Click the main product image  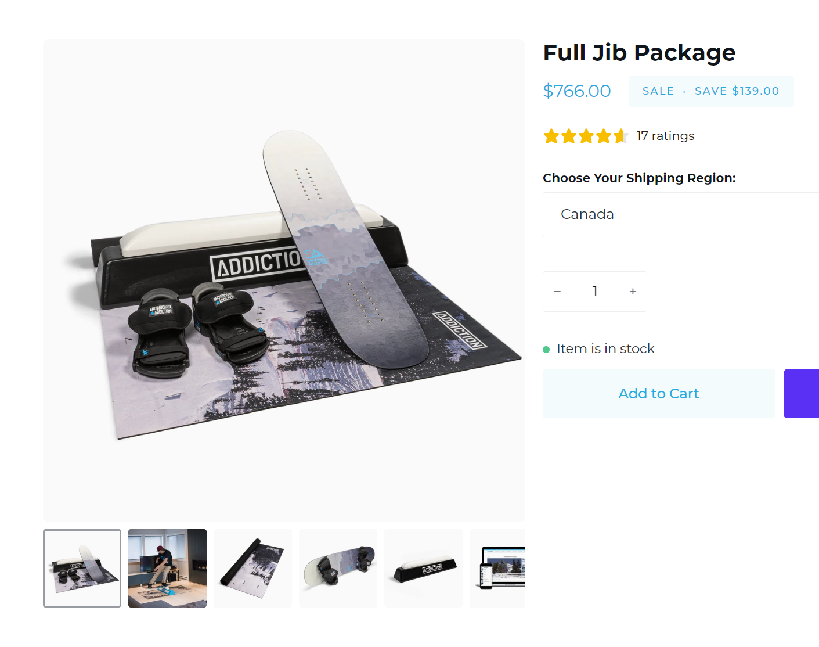(x=284, y=281)
